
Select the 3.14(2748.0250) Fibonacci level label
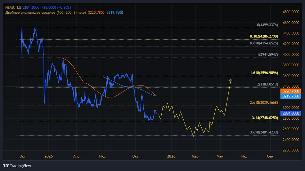[265, 118]
